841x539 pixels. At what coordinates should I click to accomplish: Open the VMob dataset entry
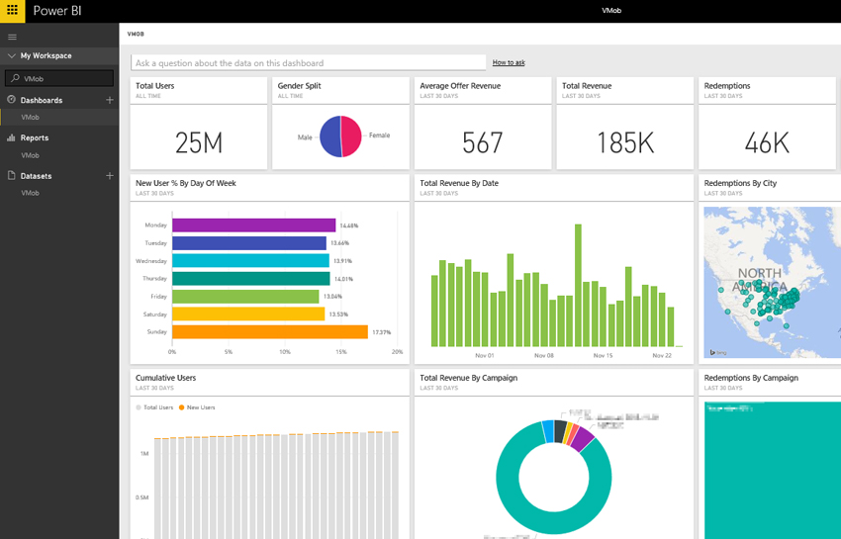click(x=30, y=193)
